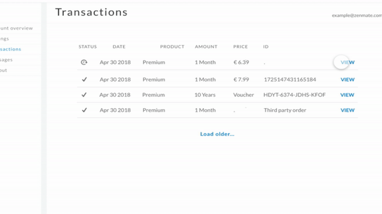
Task: Click the PRICE column header
Action: pyautogui.click(x=240, y=47)
